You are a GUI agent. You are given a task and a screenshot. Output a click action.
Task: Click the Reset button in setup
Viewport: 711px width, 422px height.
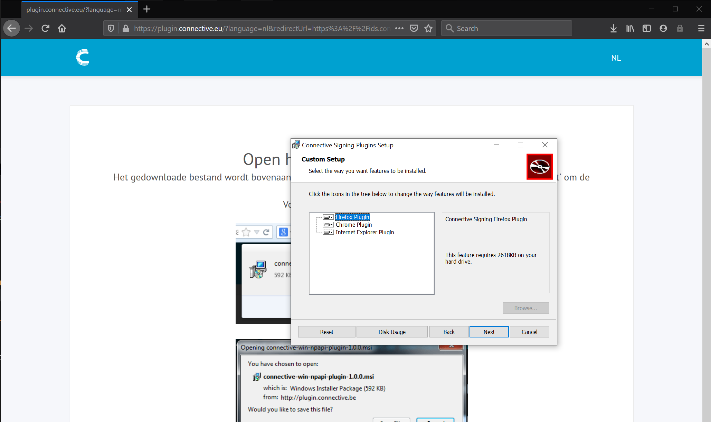[326, 332]
